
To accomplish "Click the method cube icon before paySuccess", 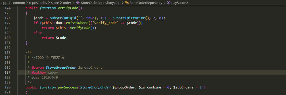I will pos(169,3).
